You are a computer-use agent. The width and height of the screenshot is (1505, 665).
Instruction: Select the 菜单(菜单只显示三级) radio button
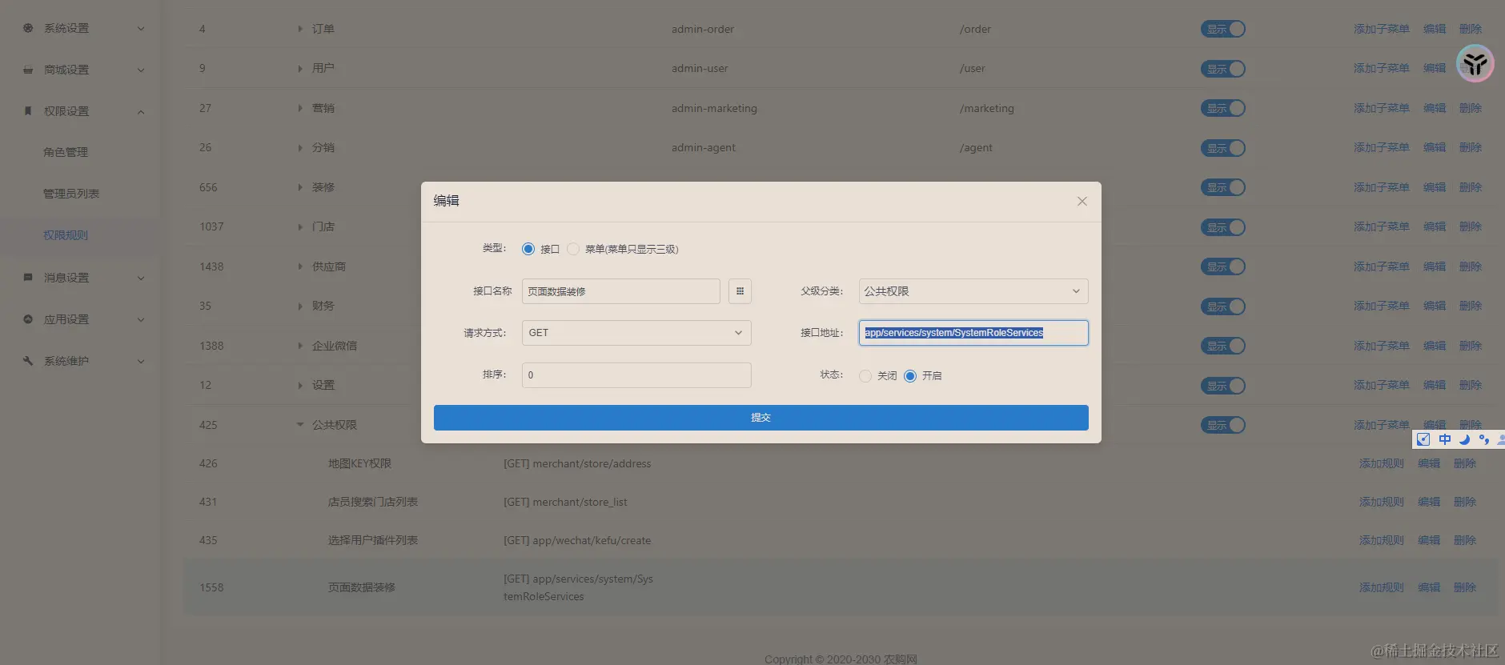(x=573, y=249)
